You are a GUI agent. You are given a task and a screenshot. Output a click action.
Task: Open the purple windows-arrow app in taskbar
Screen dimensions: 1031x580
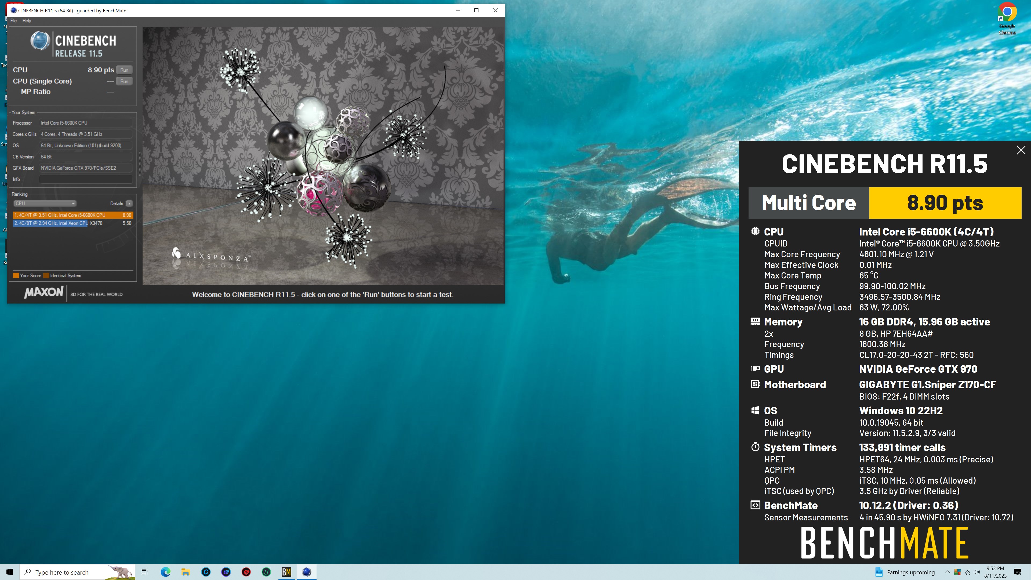point(226,572)
